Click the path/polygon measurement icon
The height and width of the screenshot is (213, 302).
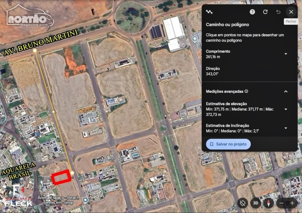tap(209, 12)
